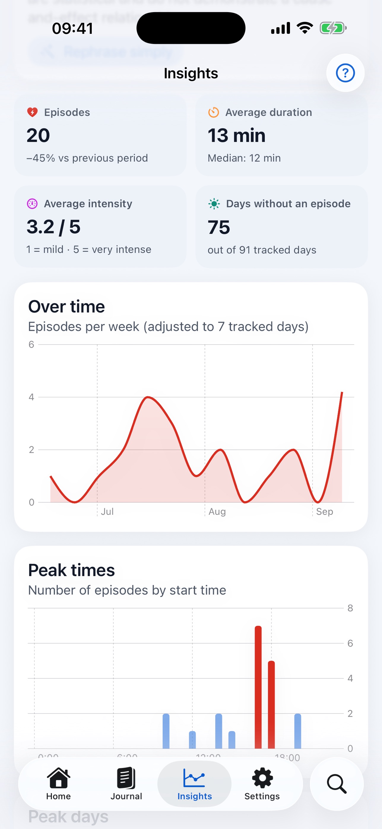Tap the battery indicator in the status bar

pos(333,28)
